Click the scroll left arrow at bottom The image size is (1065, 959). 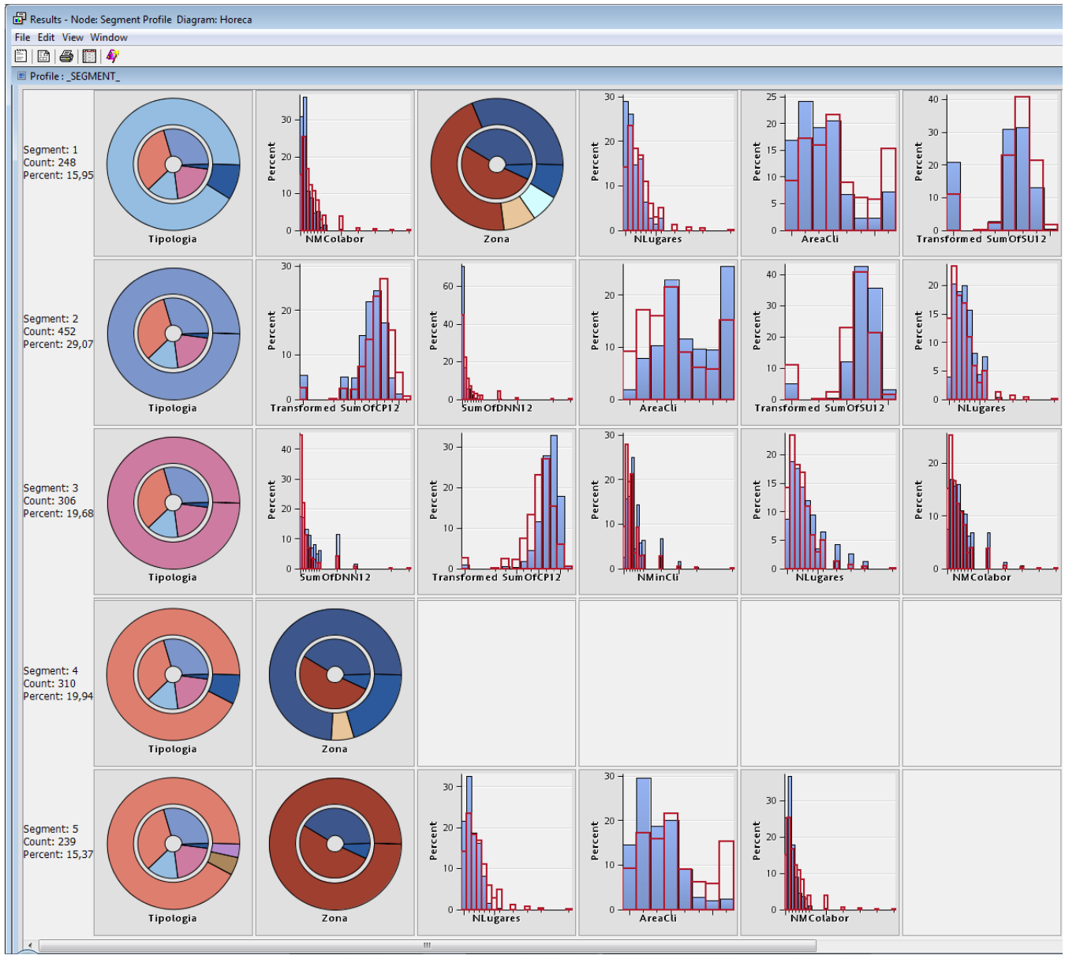coord(31,945)
